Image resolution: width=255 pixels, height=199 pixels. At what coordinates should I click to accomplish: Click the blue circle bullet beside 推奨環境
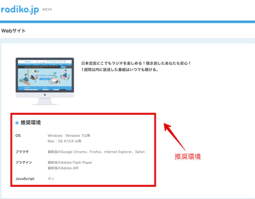point(17,123)
